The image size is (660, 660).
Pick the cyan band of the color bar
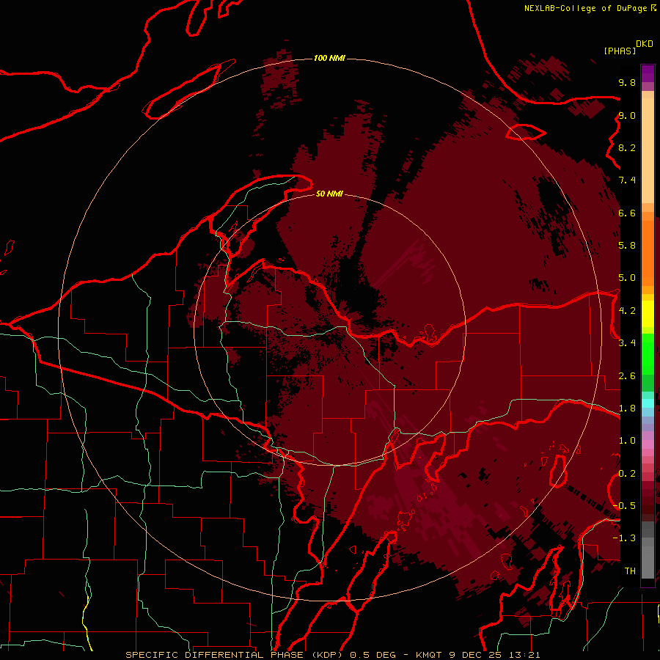coord(648,403)
